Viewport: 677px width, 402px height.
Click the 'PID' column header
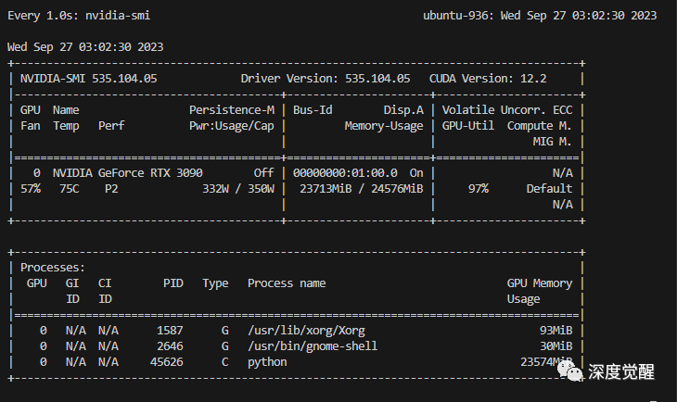[x=173, y=283]
